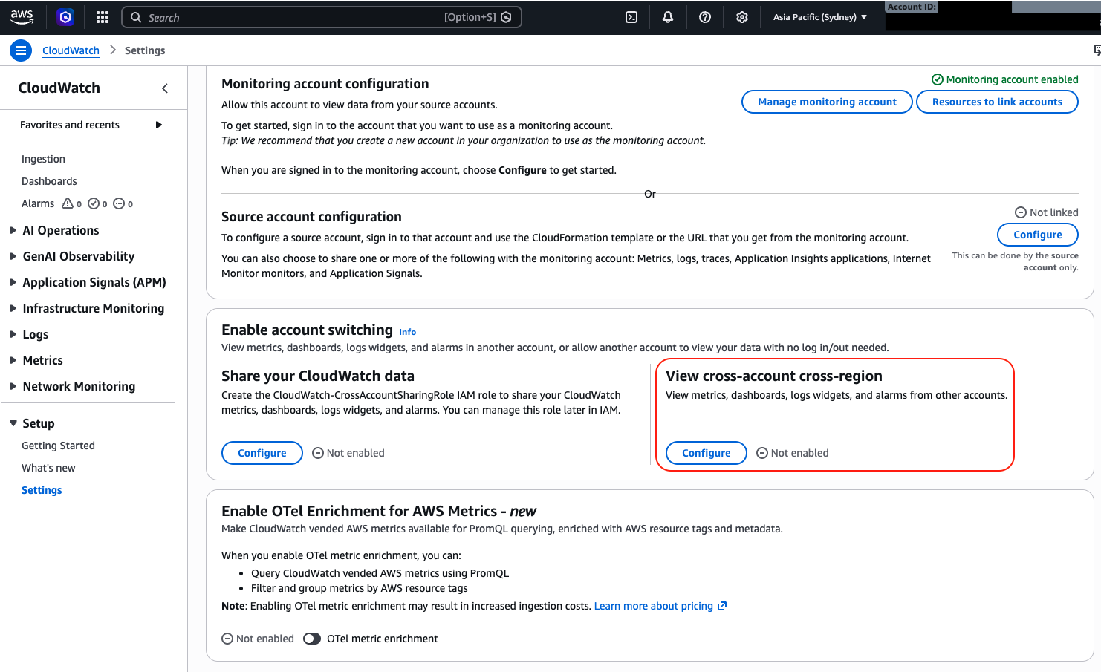
Task: Open Getting Started under Setup
Action: click(58, 446)
